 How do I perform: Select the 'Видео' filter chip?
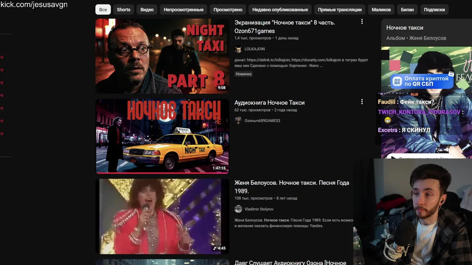(147, 10)
